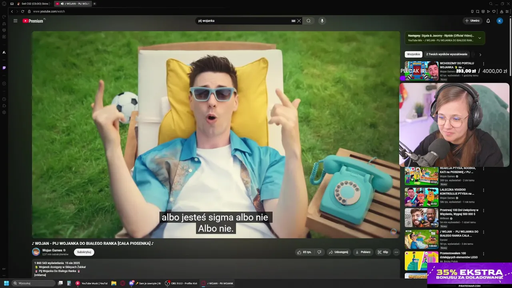This screenshot has height=288, width=512.
Task: Clear the search query with the X
Action: point(299,21)
